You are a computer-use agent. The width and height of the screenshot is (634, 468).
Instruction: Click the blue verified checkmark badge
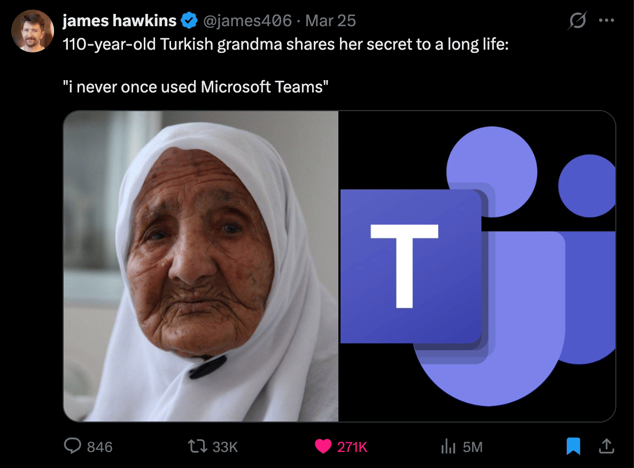click(189, 20)
